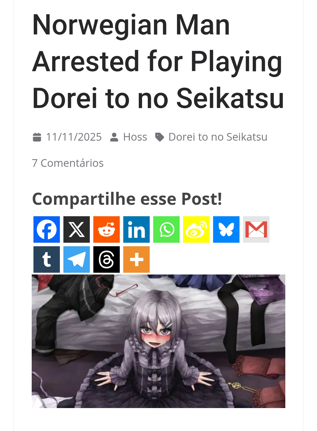The width and height of the screenshot is (317, 431).
Task: Share the post via Telegram
Action: [77, 259]
